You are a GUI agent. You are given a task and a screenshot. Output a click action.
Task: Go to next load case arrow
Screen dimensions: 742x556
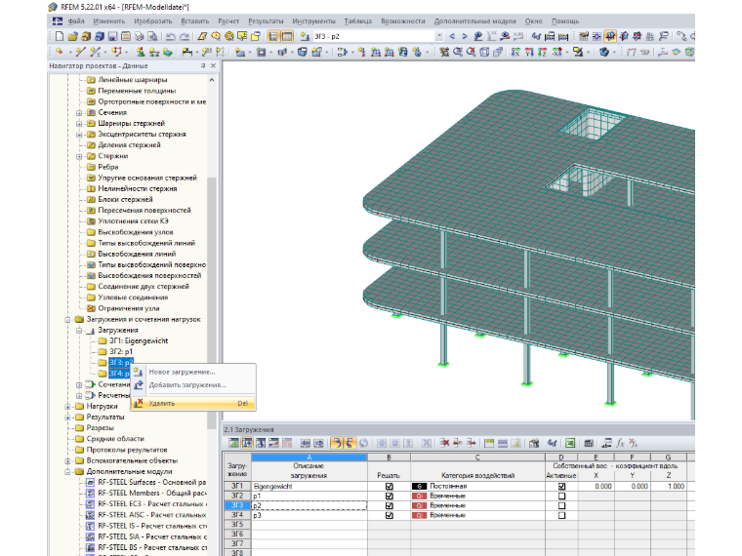[464, 36]
